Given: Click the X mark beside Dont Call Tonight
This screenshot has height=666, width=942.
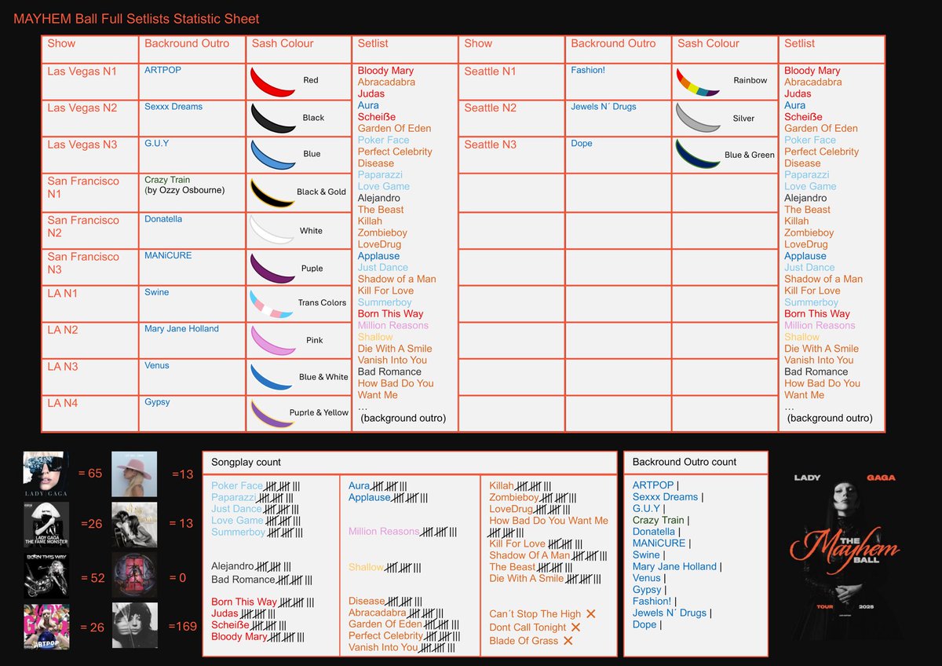Looking at the screenshot, I should [x=575, y=627].
